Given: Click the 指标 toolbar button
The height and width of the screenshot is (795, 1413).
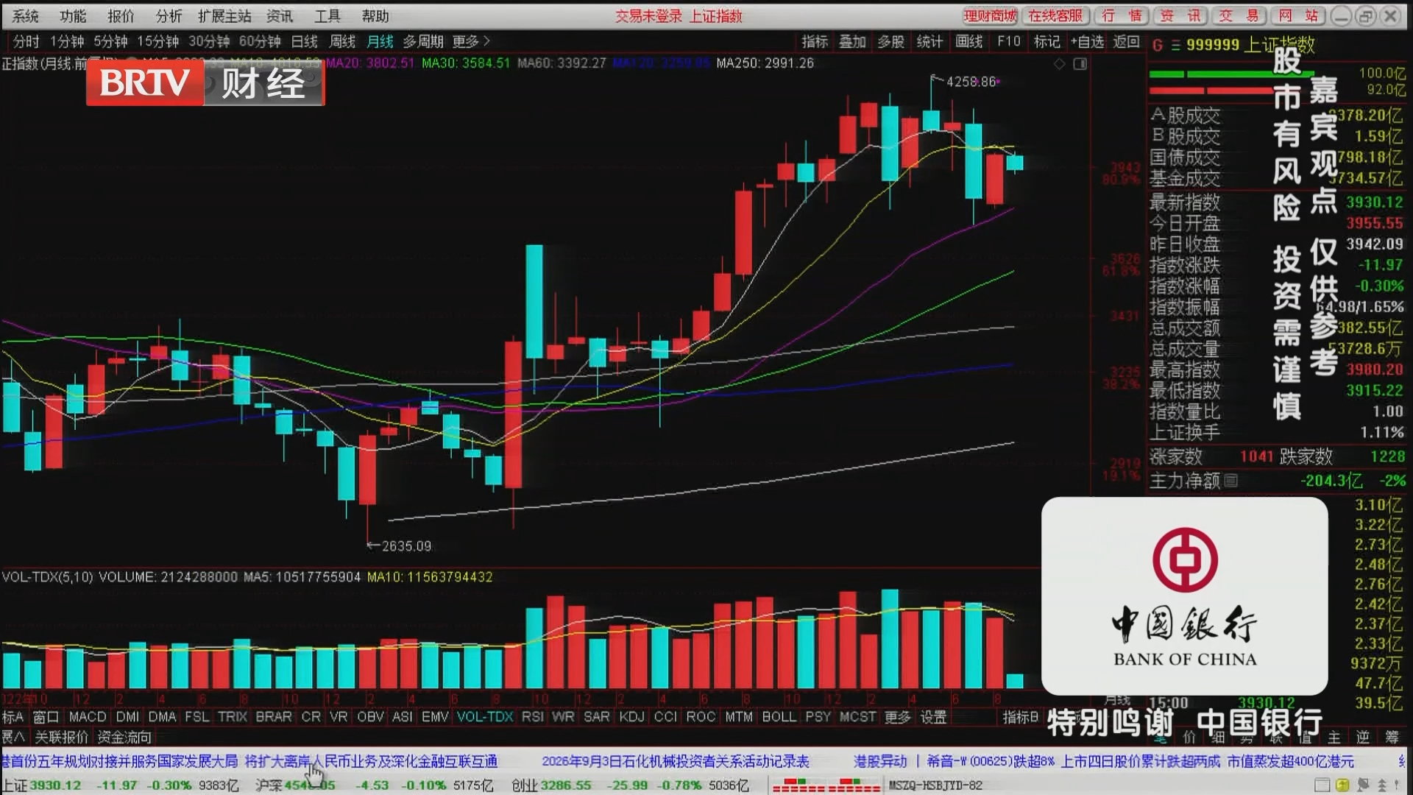Looking at the screenshot, I should click(815, 42).
